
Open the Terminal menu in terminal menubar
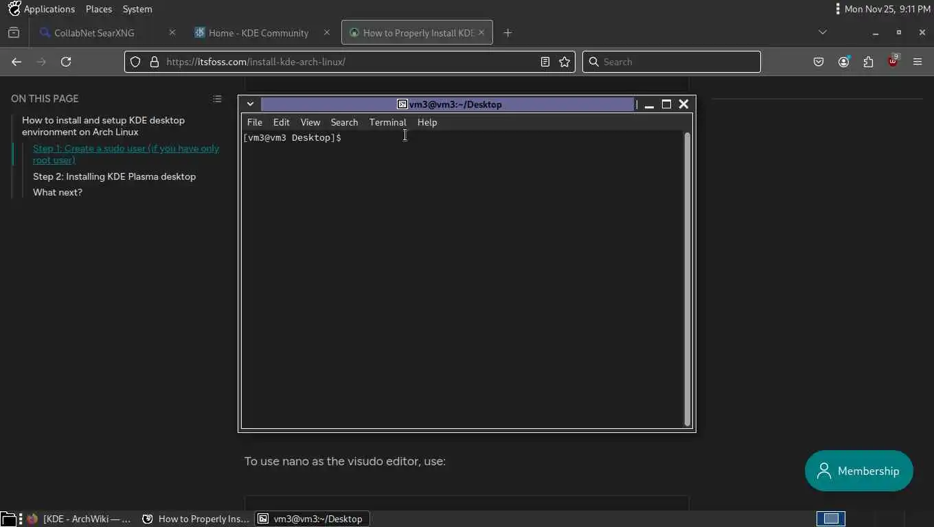pyautogui.click(x=388, y=122)
